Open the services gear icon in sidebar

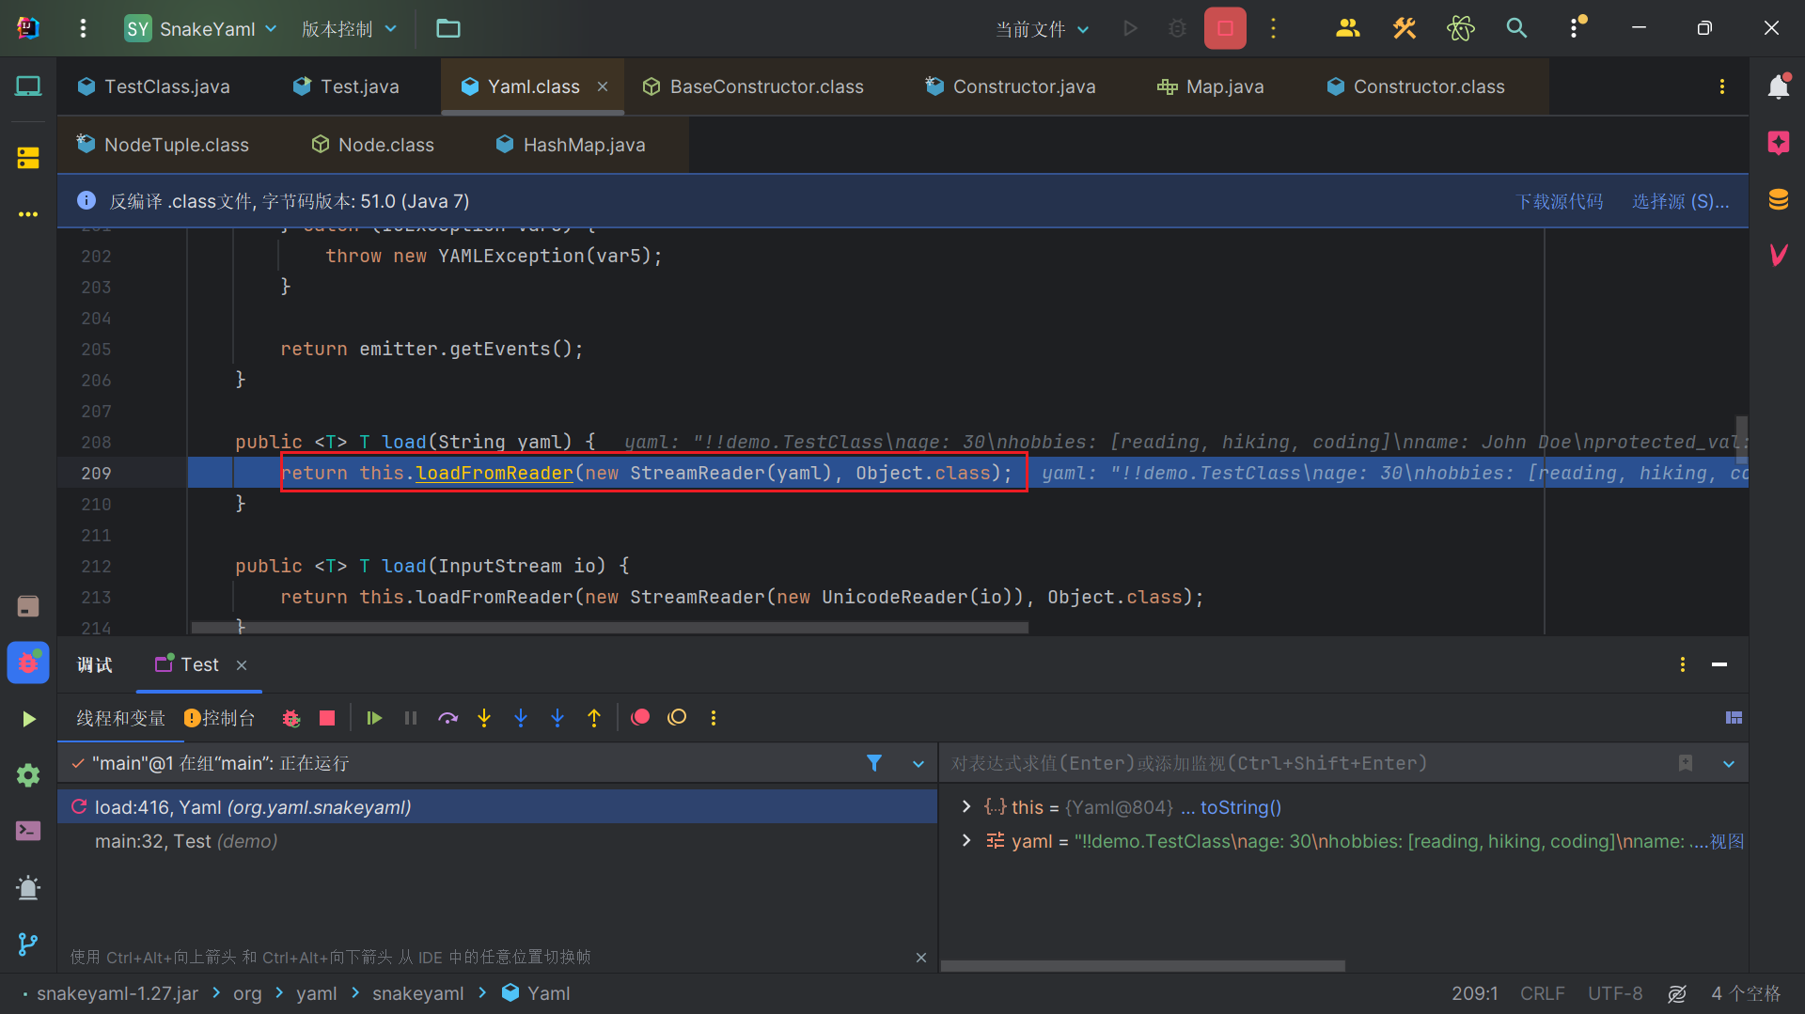28,775
